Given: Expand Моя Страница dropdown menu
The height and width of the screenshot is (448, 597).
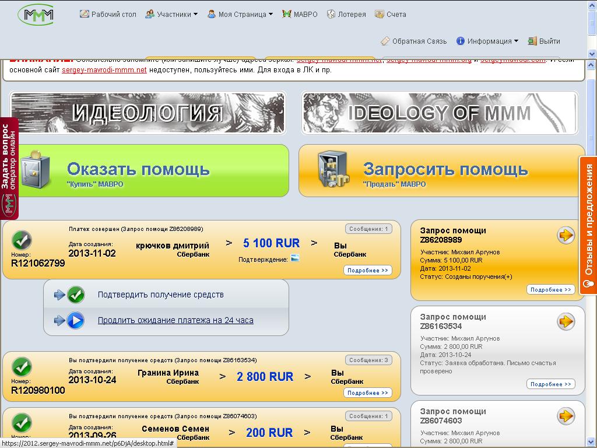Looking at the screenshot, I should pyautogui.click(x=240, y=14).
